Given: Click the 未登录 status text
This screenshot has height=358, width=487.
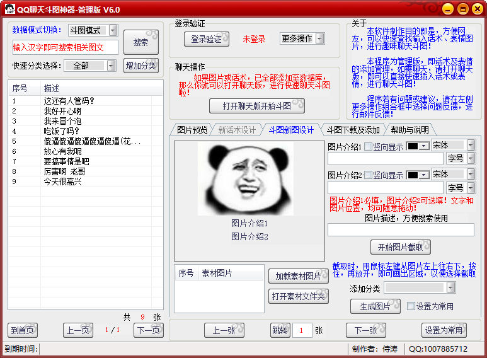Looking at the screenshot, I should (x=254, y=39).
